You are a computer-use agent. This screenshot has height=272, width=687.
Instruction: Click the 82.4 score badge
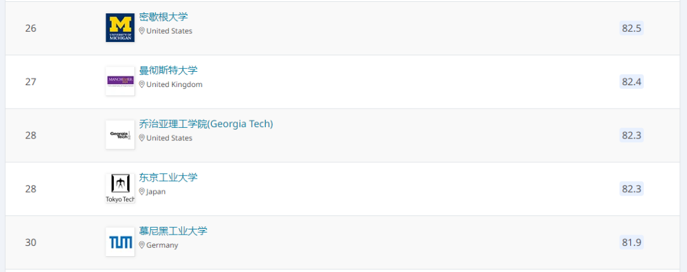click(x=632, y=81)
